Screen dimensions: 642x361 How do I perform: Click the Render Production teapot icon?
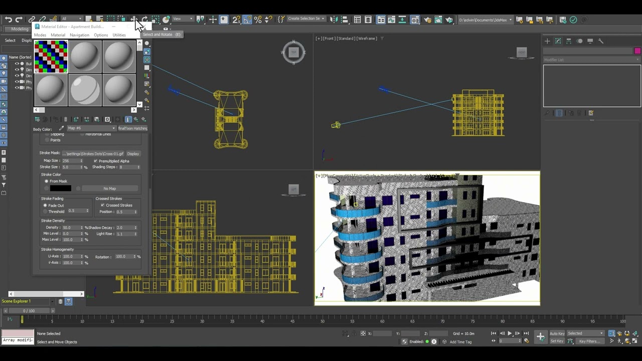coord(449,20)
